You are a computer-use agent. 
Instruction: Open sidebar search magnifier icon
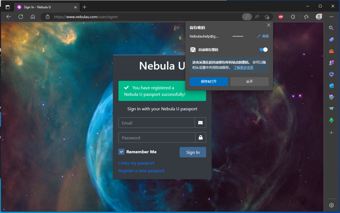[331, 28]
